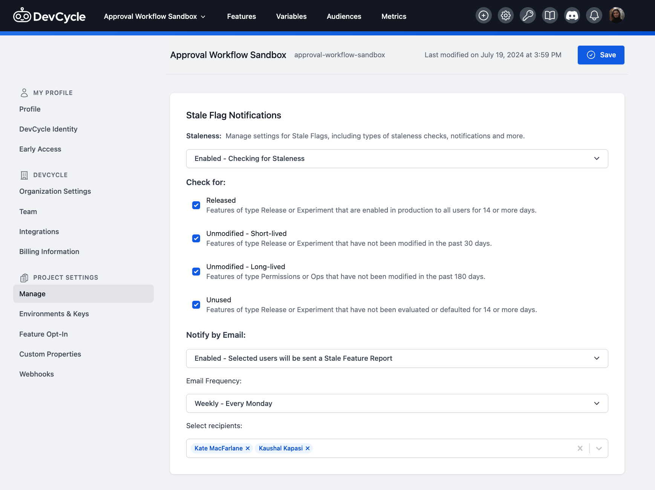The image size is (655, 490).
Task: Open settings via the gear icon
Action: coord(505,15)
